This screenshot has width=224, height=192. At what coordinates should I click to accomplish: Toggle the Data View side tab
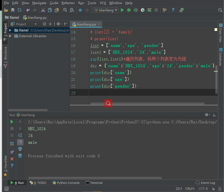pos(221,33)
